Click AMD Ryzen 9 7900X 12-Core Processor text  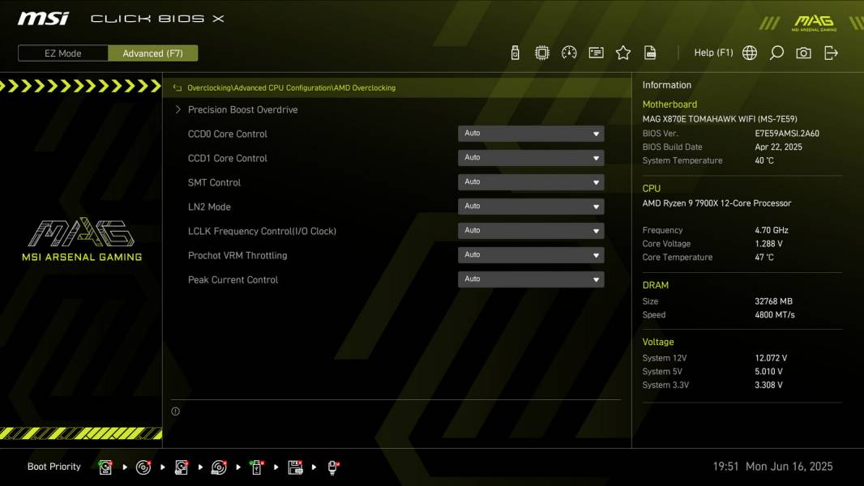click(x=716, y=203)
